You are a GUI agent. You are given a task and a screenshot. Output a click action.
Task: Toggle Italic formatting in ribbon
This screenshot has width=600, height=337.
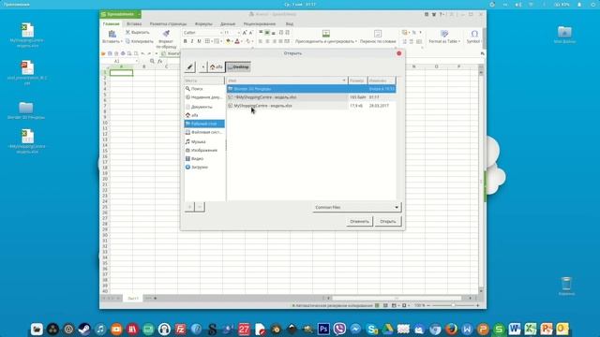192,41
